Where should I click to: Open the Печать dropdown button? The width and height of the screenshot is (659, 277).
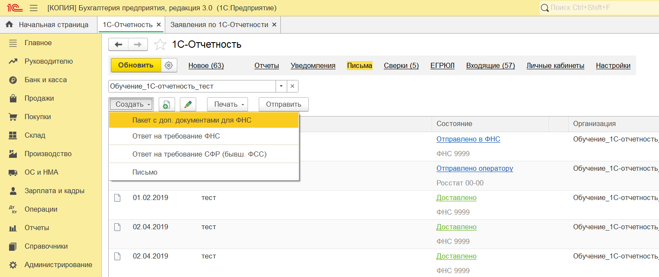(228, 105)
